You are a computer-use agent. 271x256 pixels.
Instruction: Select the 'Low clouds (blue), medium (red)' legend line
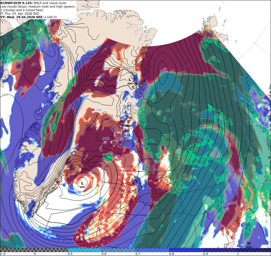coord(38,7)
